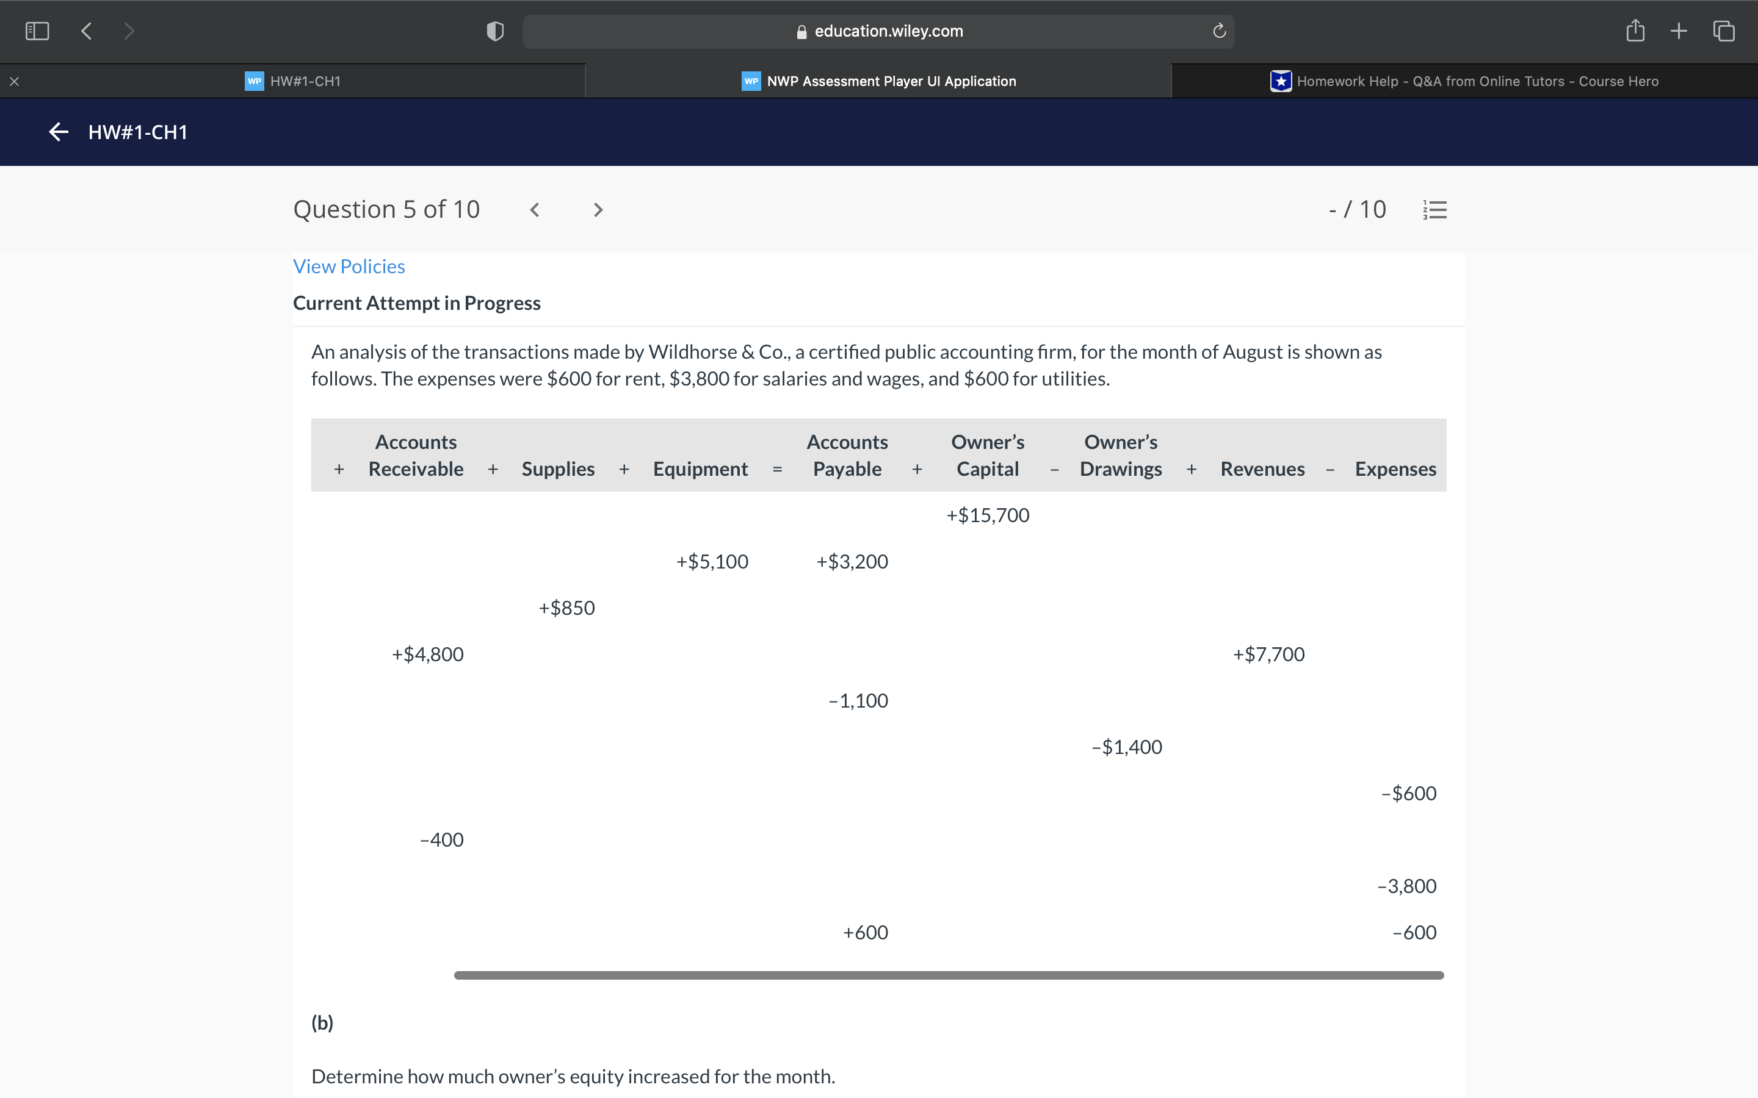Navigate back in browser history
Viewport: 1758px width, 1098px height.
point(85,30)
